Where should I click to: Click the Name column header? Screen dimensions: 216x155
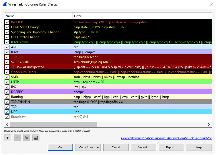[38, 16]
